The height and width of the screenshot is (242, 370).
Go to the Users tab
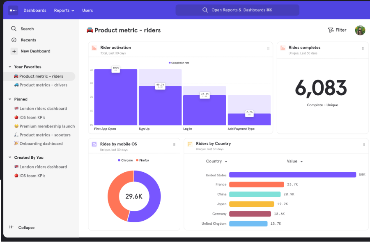tap(87, 10)
